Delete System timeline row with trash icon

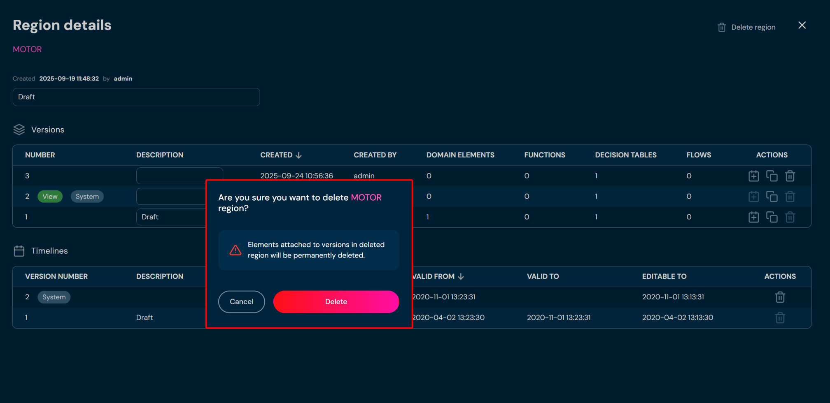pyautogui.click(x=780, y=297)
